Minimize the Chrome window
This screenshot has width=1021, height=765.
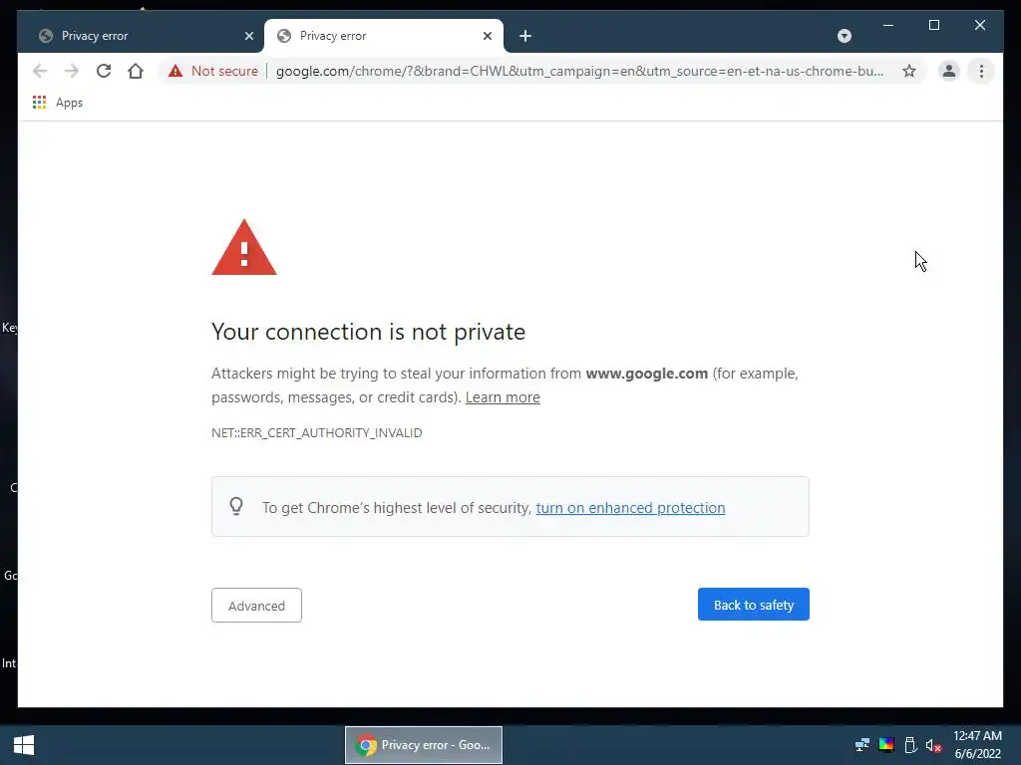(888, 25)
